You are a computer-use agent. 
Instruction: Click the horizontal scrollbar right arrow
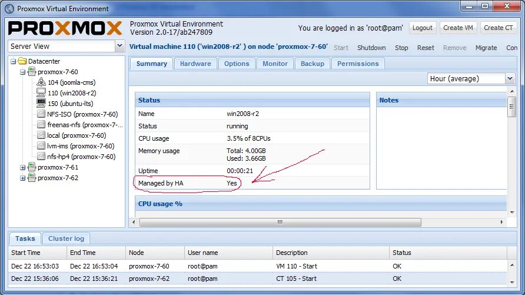tap(501, 222)
